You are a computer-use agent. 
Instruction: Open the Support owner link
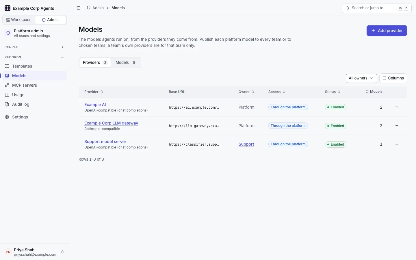click(246, 144)
